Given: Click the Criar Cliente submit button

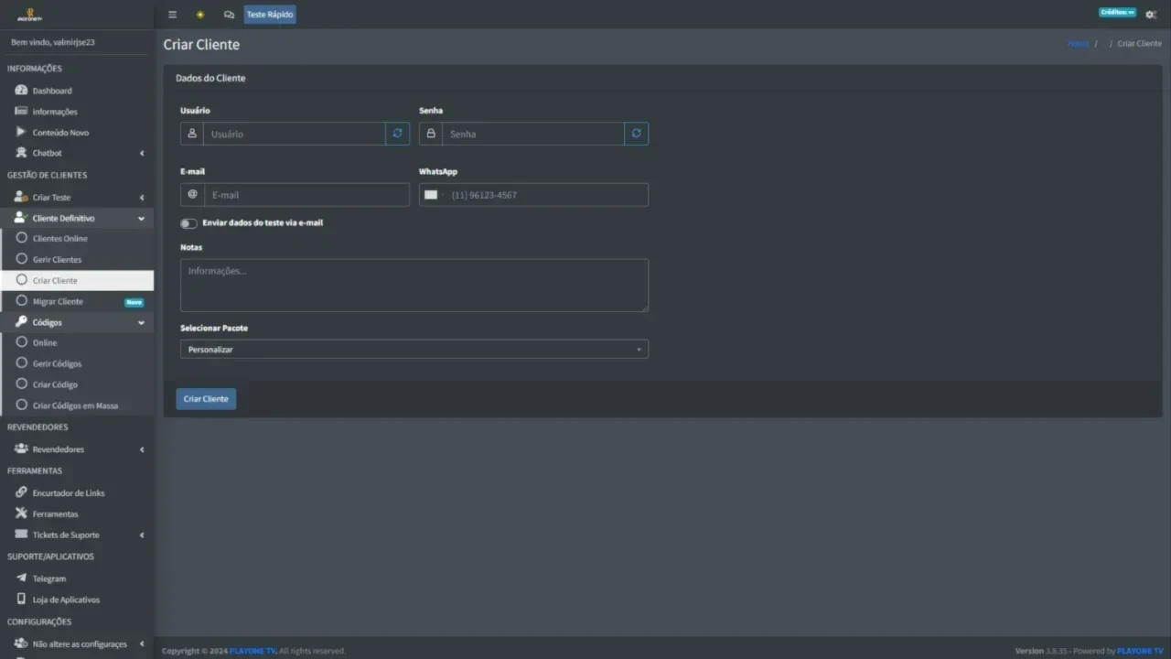Looking at the screenshot, I should point(206,399).
